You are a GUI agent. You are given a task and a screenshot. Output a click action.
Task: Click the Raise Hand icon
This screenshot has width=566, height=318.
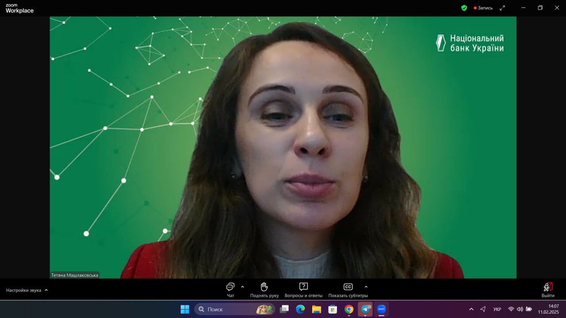[x=264, y=287]
